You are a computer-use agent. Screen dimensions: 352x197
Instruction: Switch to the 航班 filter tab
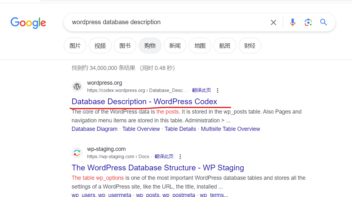(225, 46)
